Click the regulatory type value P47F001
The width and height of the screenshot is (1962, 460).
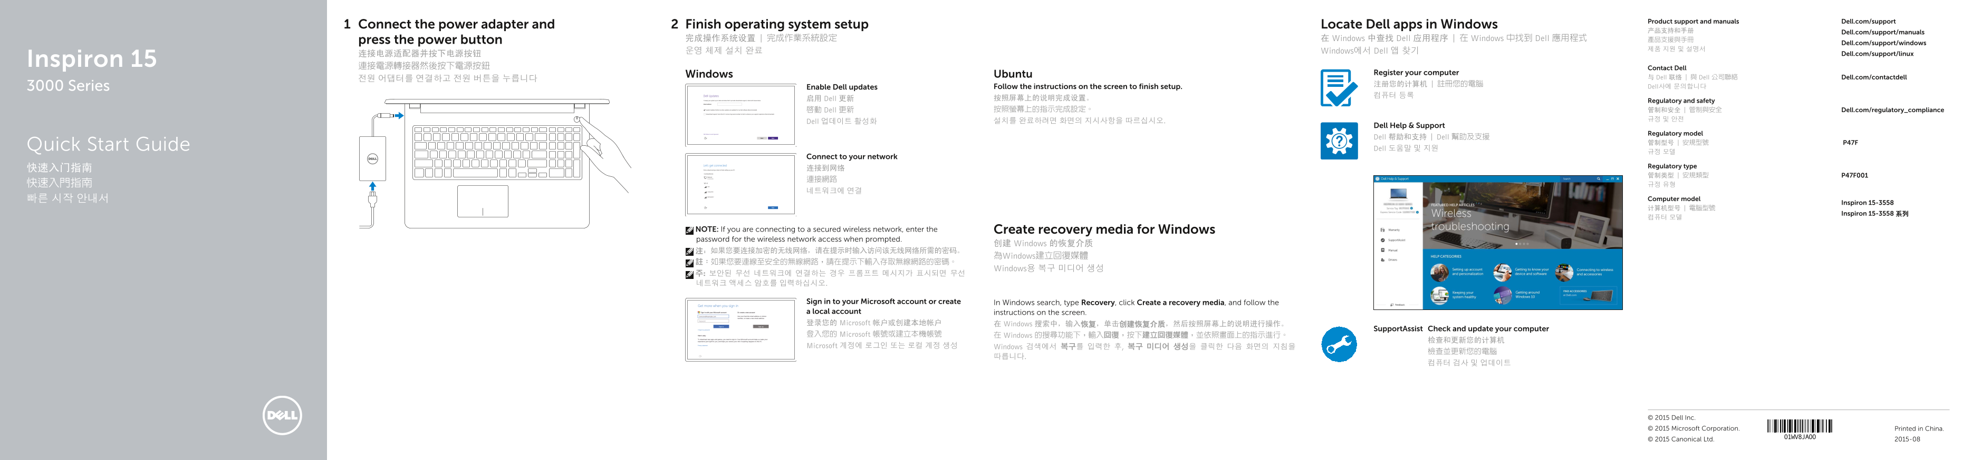[x=1854, y=175]
